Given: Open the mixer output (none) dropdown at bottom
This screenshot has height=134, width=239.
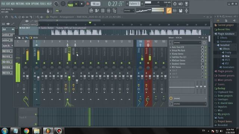Looking at the screenshot, I should click(190, 104).
